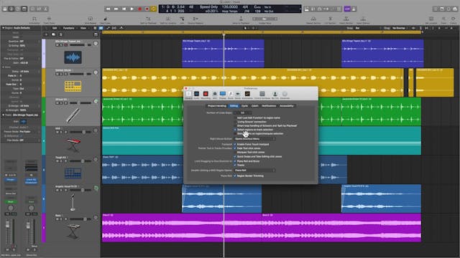Image resolution: width=460 pixels, height=258 pixels.
Task: Click Split by Playhead in the toolbar
Action: pos(148,20)
